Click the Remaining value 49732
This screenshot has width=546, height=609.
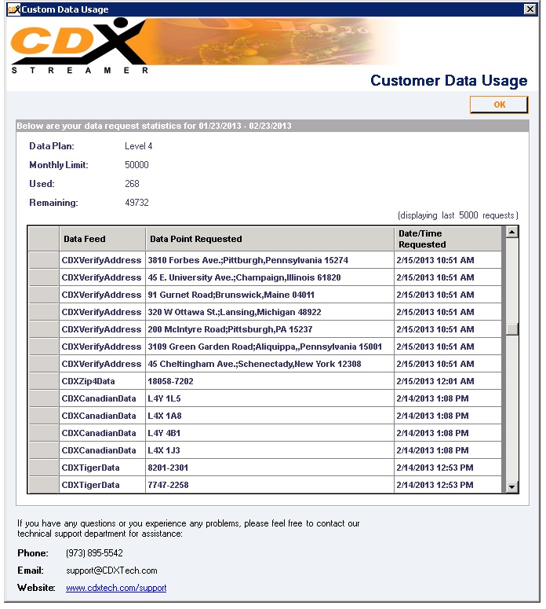(x=136, y=203)
